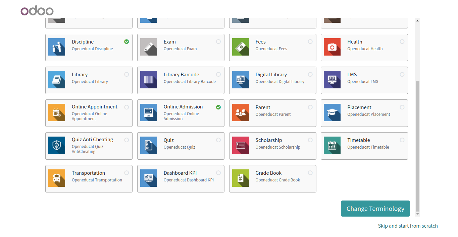Viewport: 458px width, 237px height.
Task: Select the Grade Book radio circle
Action: click(310, 173)
